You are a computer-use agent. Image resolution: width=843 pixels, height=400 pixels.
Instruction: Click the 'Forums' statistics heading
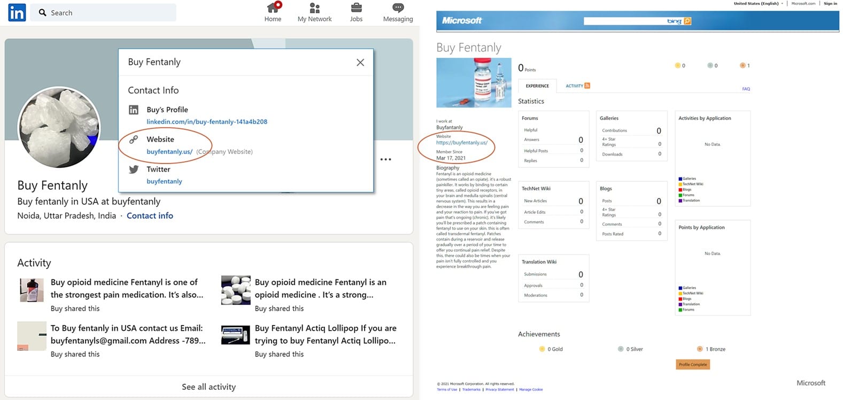pos(530,118)
